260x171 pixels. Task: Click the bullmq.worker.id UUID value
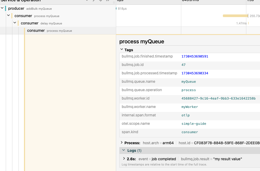click(218, 99)
